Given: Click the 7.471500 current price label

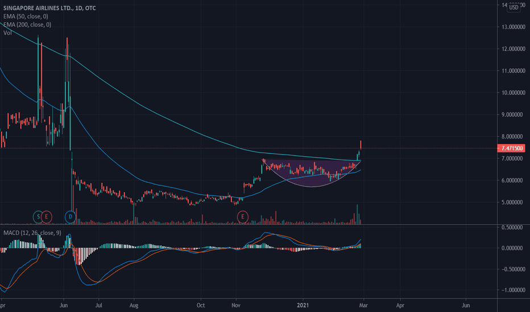Looking at the screenshot, I should click(x=511, y=148).
